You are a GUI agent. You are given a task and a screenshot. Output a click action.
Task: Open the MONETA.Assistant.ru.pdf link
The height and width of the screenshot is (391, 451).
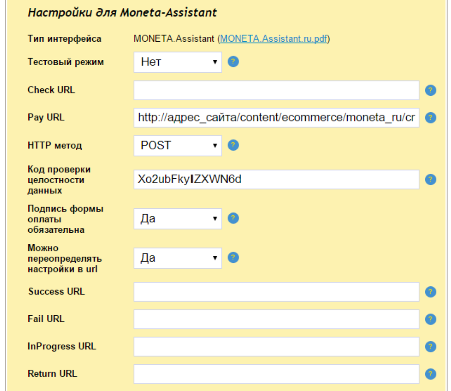(x=274, y=39)
